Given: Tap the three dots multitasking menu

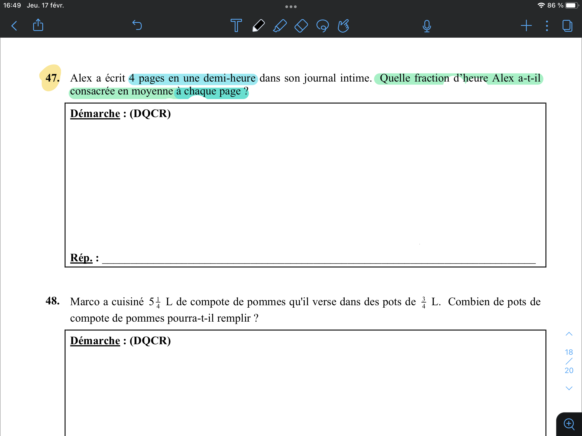Looking at the screenshot, I should pos(291,7).
